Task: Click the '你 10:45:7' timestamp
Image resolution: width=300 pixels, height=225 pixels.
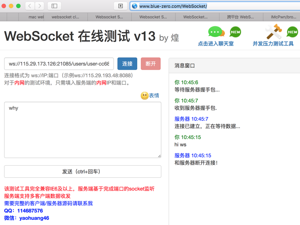Action: click(x=186, y=100)
